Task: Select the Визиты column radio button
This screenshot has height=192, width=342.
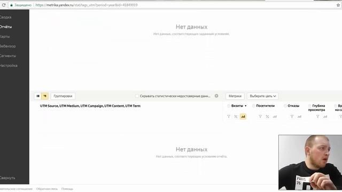Action: tap(229, 106)
